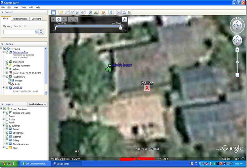Expand Borders and Labels layer
This screenshot has height=168, width=247.
tap(4, 112)
